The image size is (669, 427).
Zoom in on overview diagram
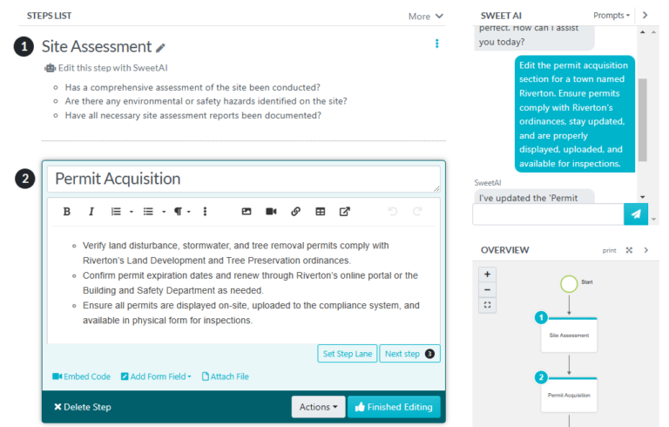(487, 274)
